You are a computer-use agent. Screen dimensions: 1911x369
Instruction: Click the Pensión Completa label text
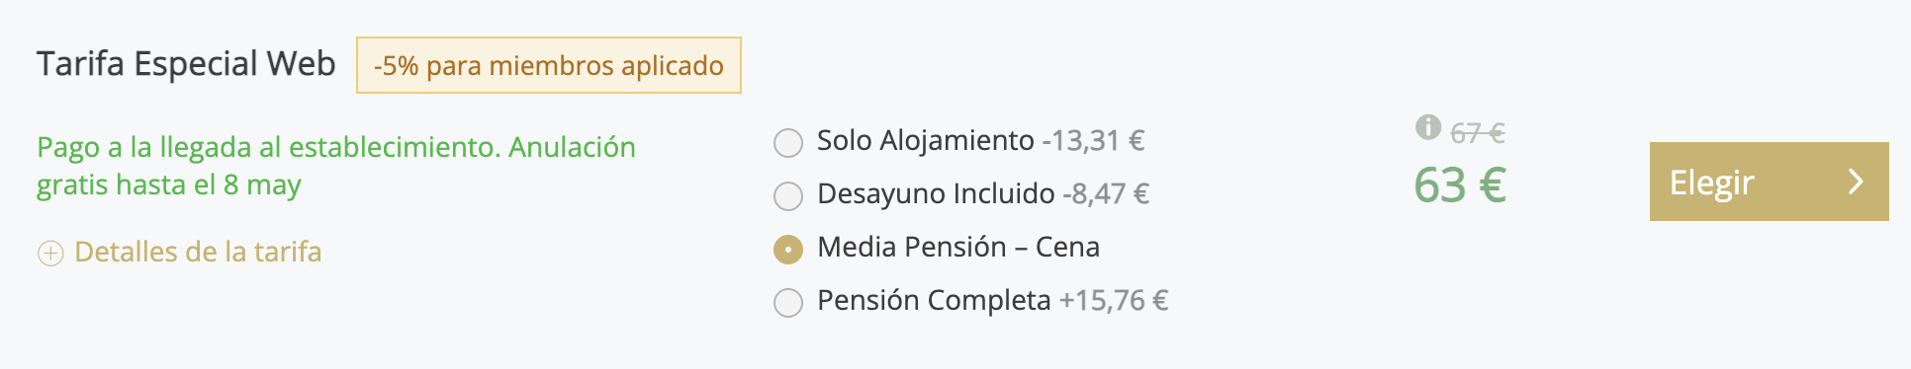tap(934, 300)
